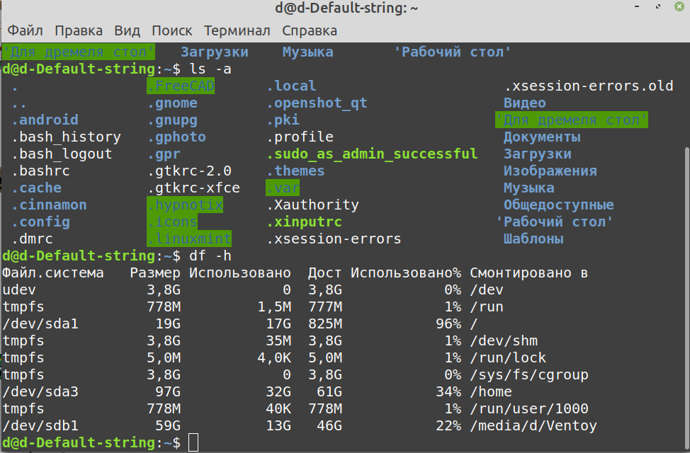Click the terminal's vertical scrollbar thumb
This screenshot has height=453, width=690.
pos(684,297)
